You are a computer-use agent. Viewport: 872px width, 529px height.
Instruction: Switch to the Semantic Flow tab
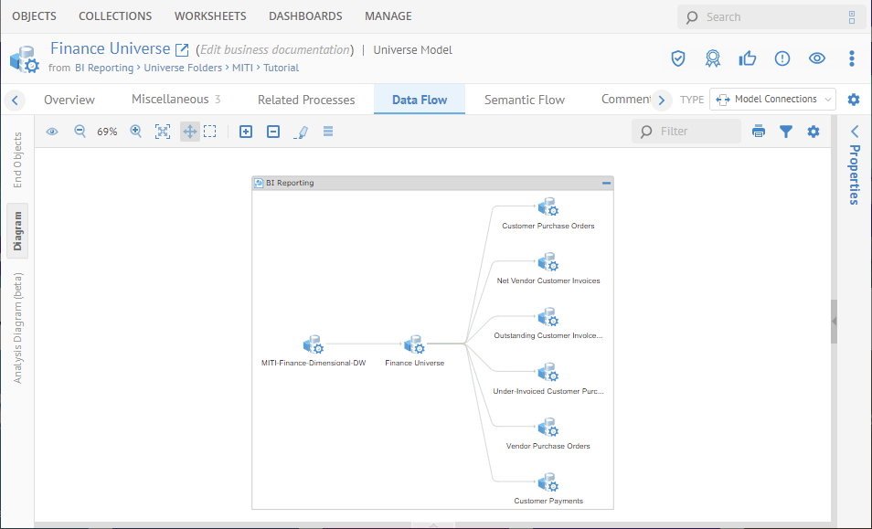[x=524, y=100]
